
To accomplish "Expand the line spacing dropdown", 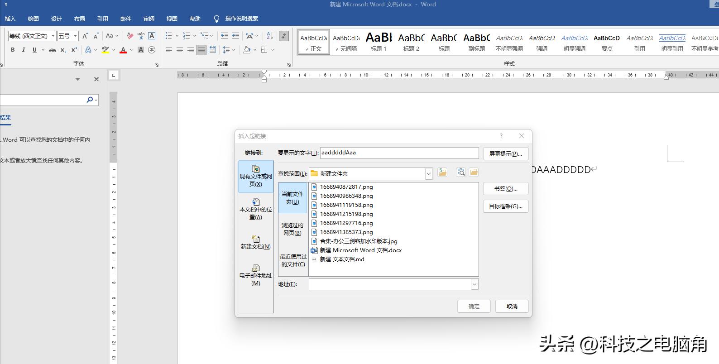I will pos(233,50).
